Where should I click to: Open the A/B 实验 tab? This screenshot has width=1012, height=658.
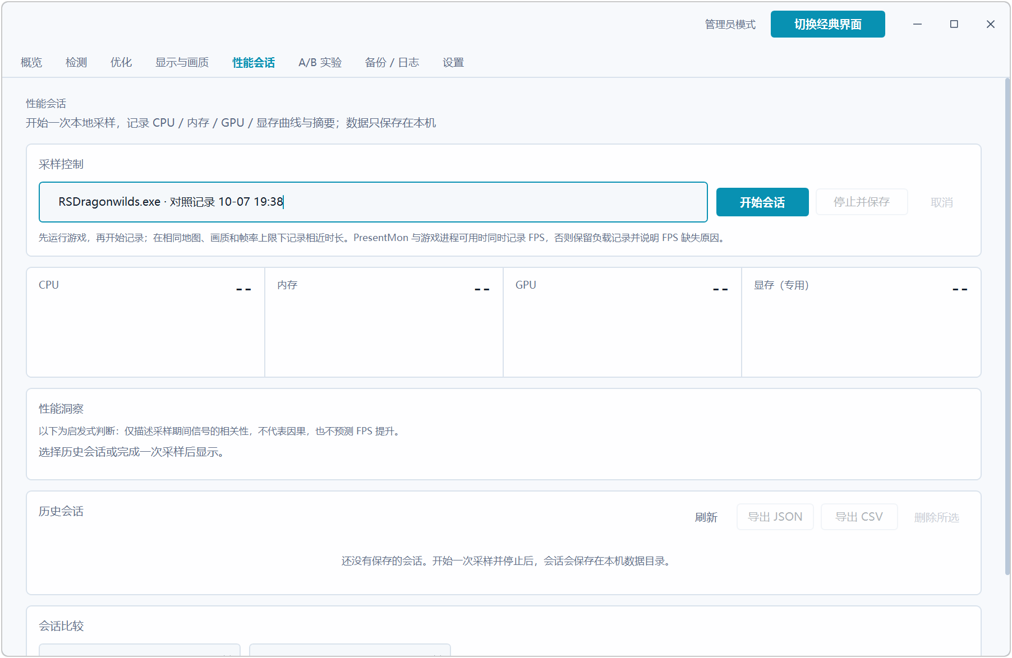320,62
